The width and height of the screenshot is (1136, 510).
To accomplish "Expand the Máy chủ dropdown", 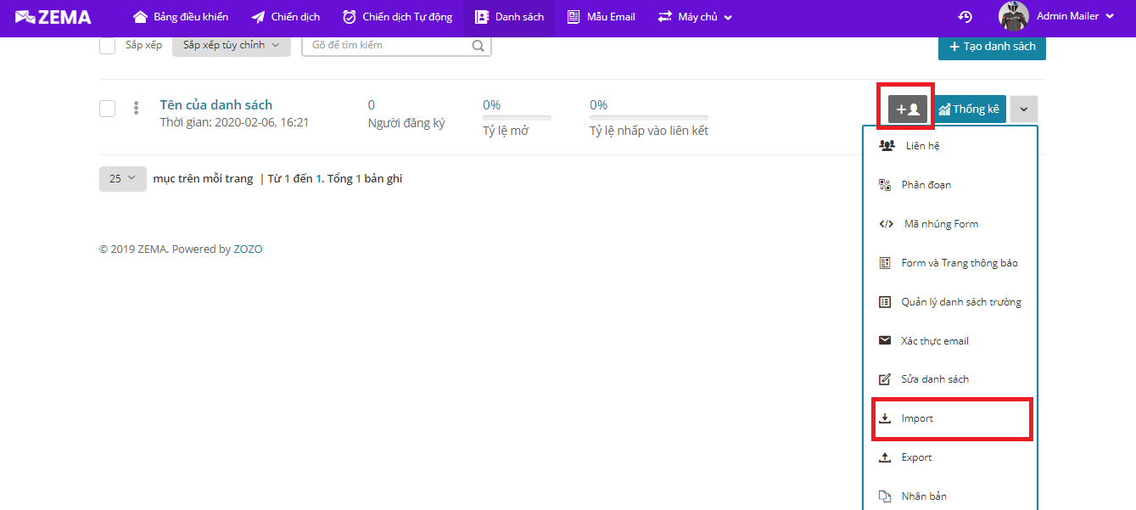I will [x=695, y=17].
